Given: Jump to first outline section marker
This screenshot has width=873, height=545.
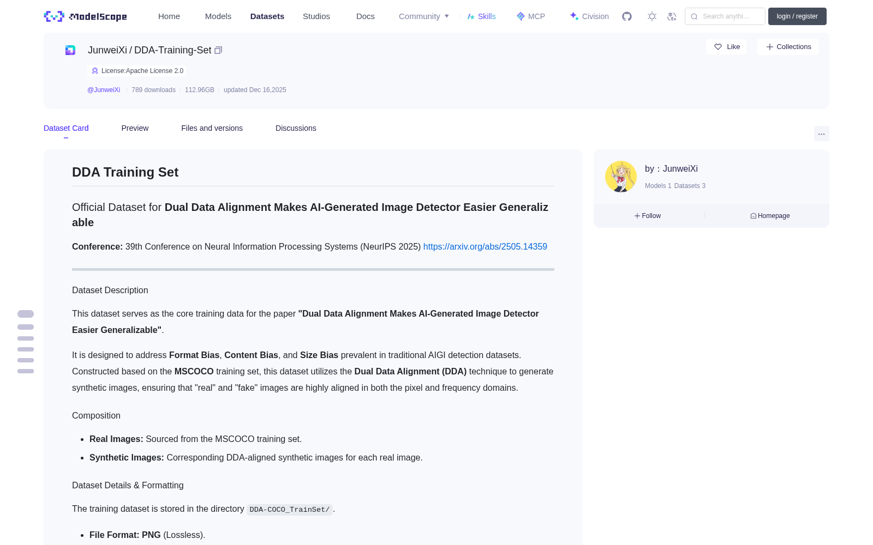Looking at the screenshot, I should click(x=26, y=314).
